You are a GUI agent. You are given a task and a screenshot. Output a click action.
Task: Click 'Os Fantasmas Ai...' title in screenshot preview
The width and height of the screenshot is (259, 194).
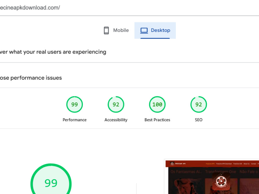tap(186, 172)
